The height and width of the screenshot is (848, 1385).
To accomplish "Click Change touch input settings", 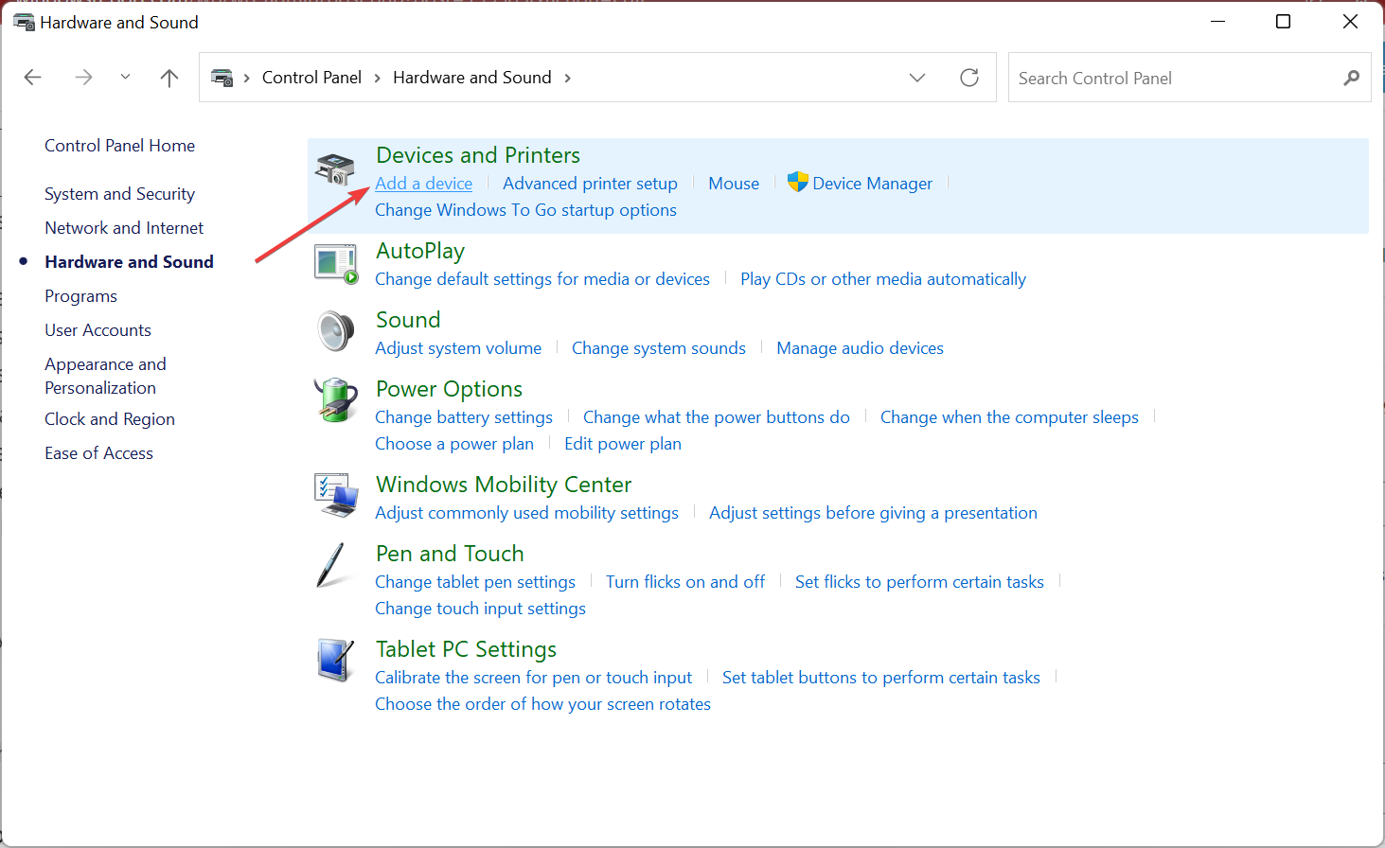I will (x=480, y=609).
